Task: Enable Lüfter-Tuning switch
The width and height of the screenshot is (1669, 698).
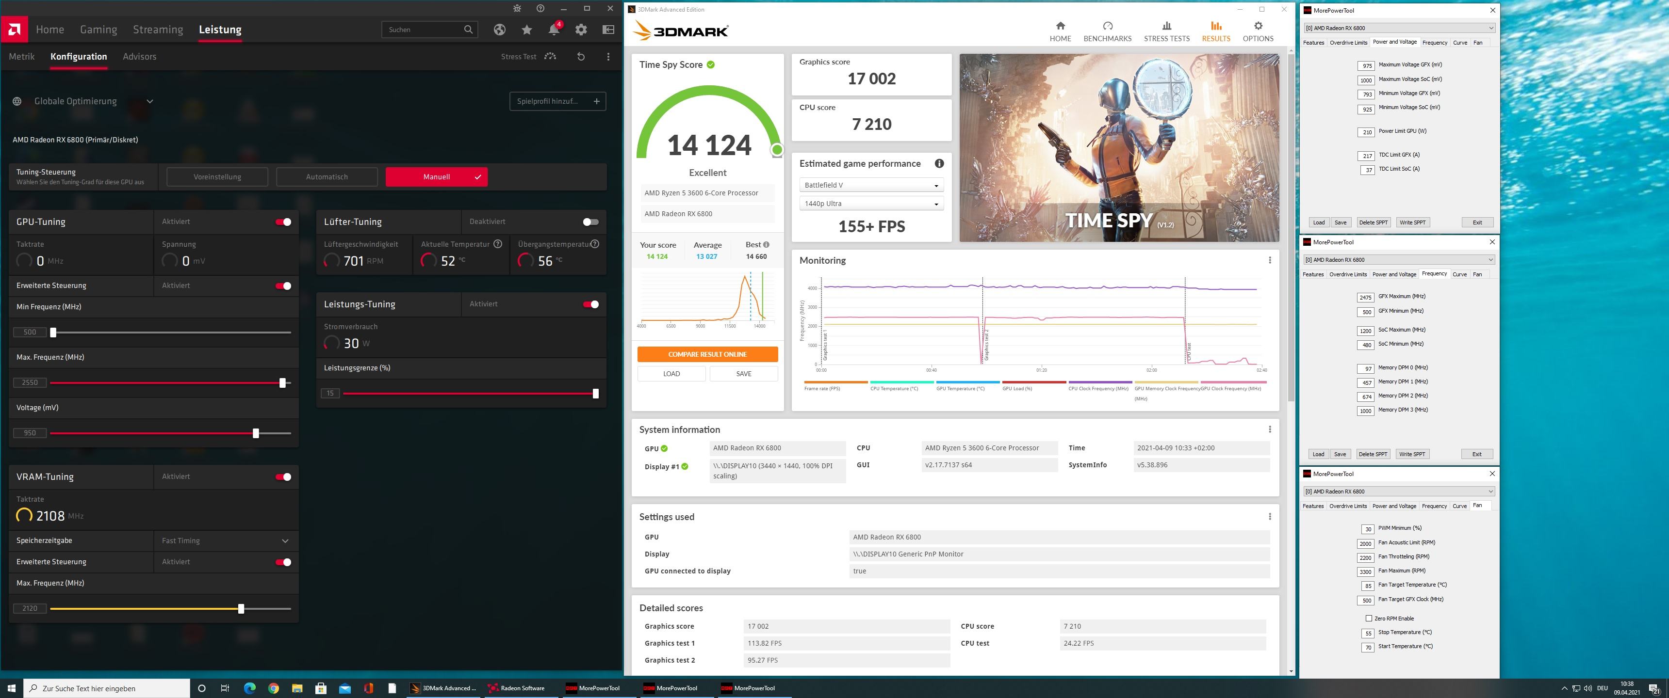Action: 590,222
